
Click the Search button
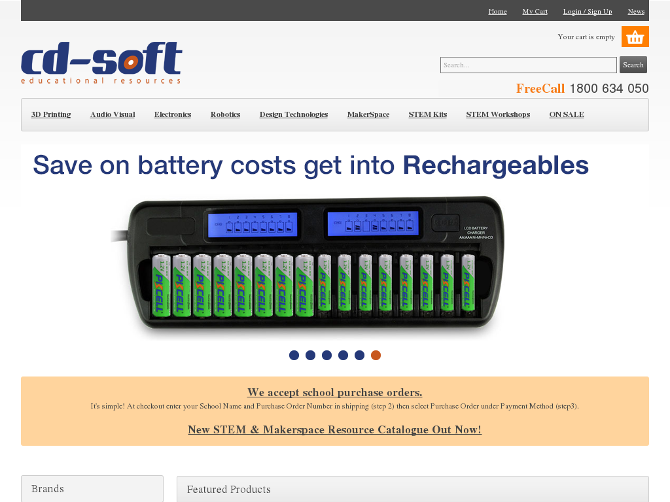click(x=633, y=65)
